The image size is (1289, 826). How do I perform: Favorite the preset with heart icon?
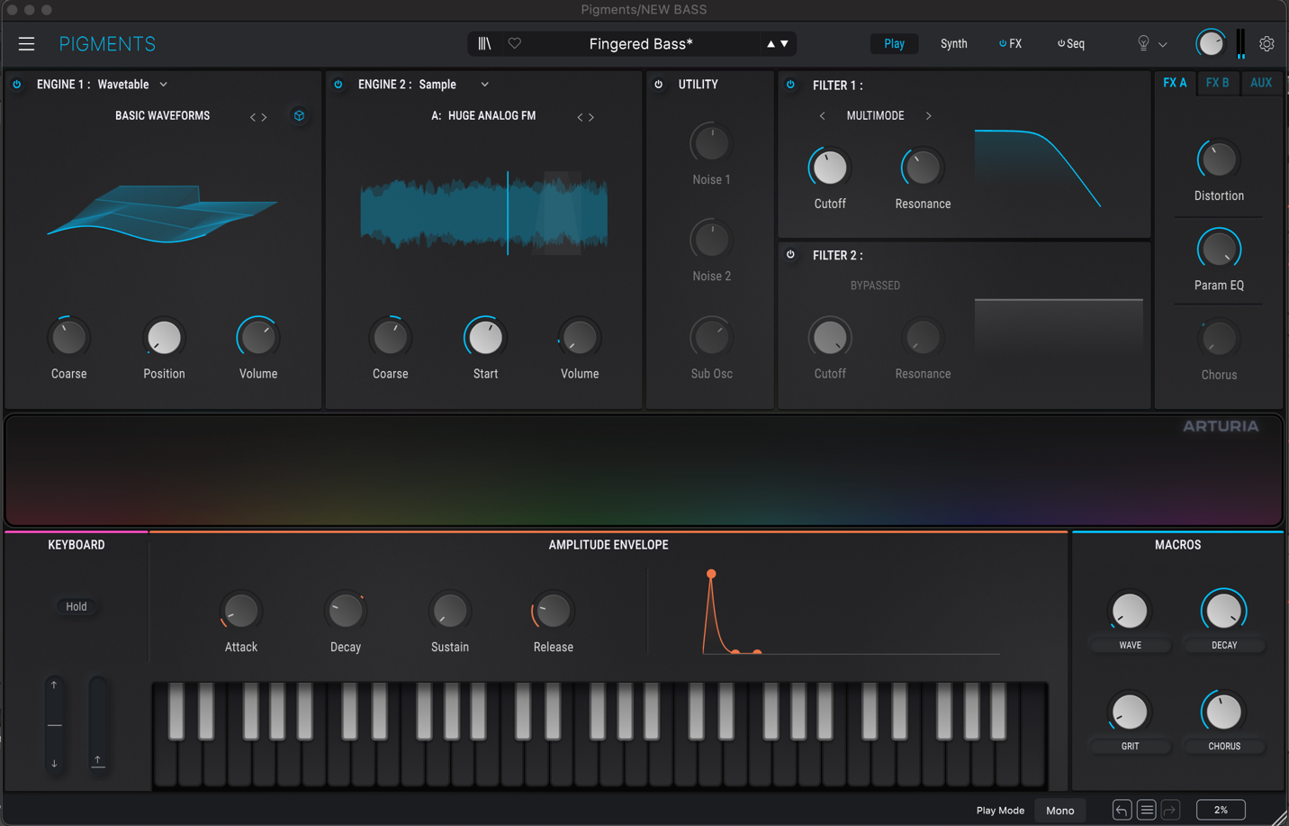point(515,43)
